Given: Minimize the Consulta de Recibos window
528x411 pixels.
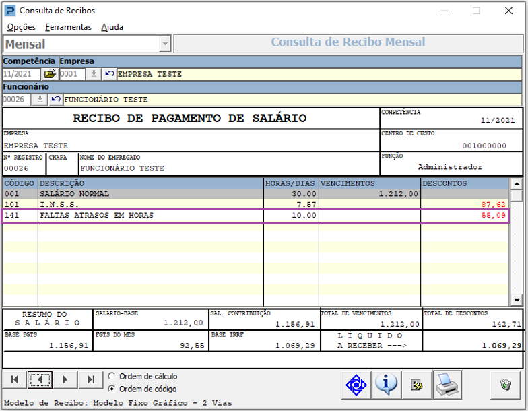Looking at the screenshot, I should [x=444, y=11].
